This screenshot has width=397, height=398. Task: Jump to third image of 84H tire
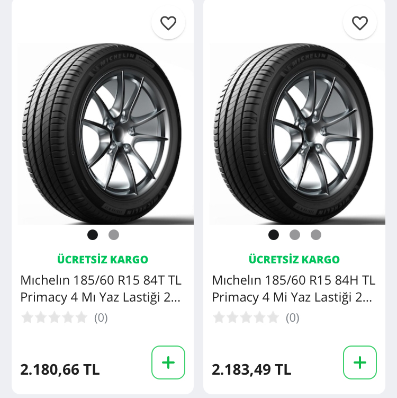click(316, 235)
